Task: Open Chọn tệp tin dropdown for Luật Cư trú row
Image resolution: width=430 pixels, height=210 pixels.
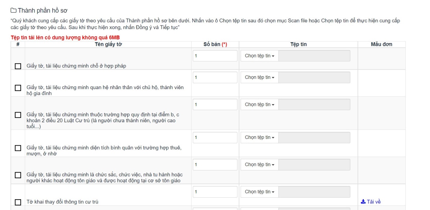Action: click(x=260, y=104)
